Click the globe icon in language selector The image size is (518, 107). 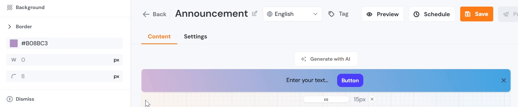pos(270,14)
